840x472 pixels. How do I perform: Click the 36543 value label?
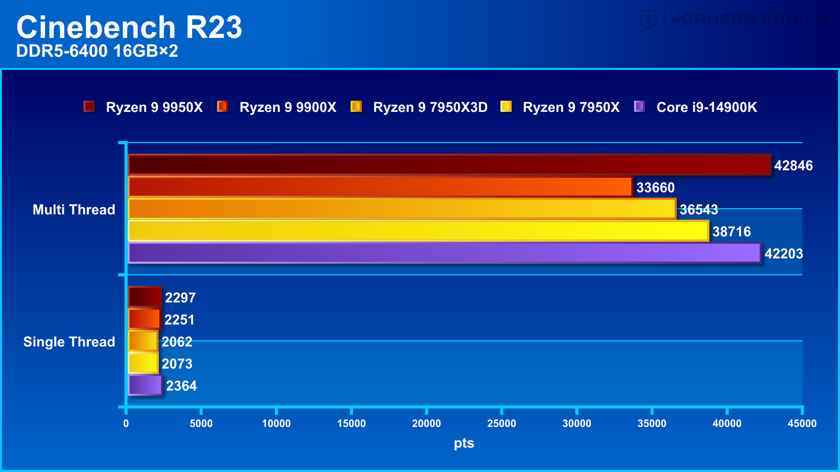click(x=699, y=210)
